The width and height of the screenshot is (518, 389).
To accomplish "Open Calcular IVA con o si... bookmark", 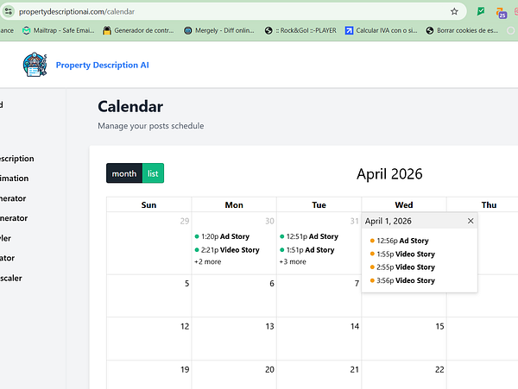I will pos(382,30).
